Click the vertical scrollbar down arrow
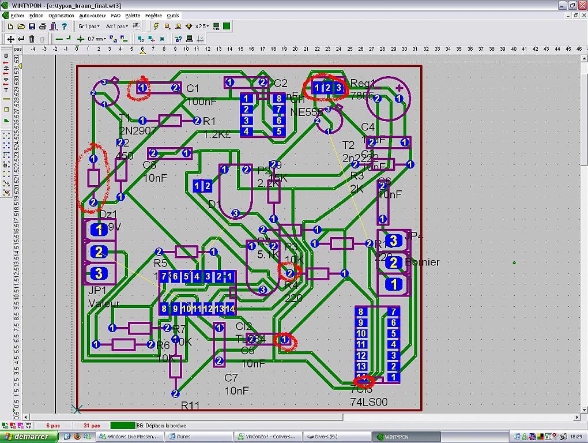Image resolution: width=588 pixels, height=443 pixels. [584, 410]
